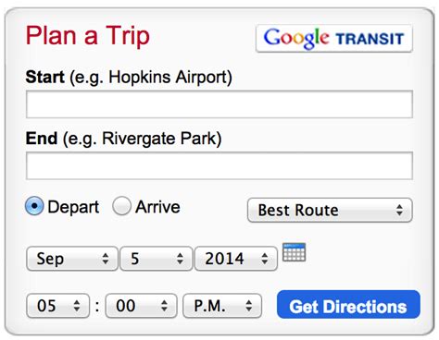
Task: Click the End (e.g. Rivergate Park) label
Action: pyautogui.click(x=123, y=139)
